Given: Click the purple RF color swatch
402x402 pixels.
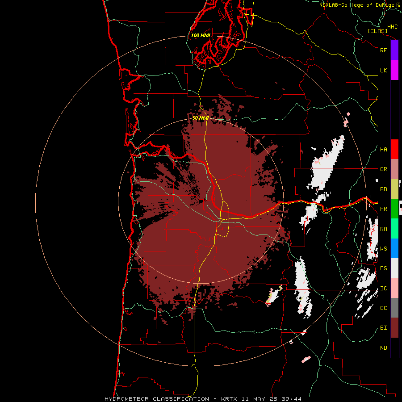Looking at the screenshot, I should pos(394,50).
